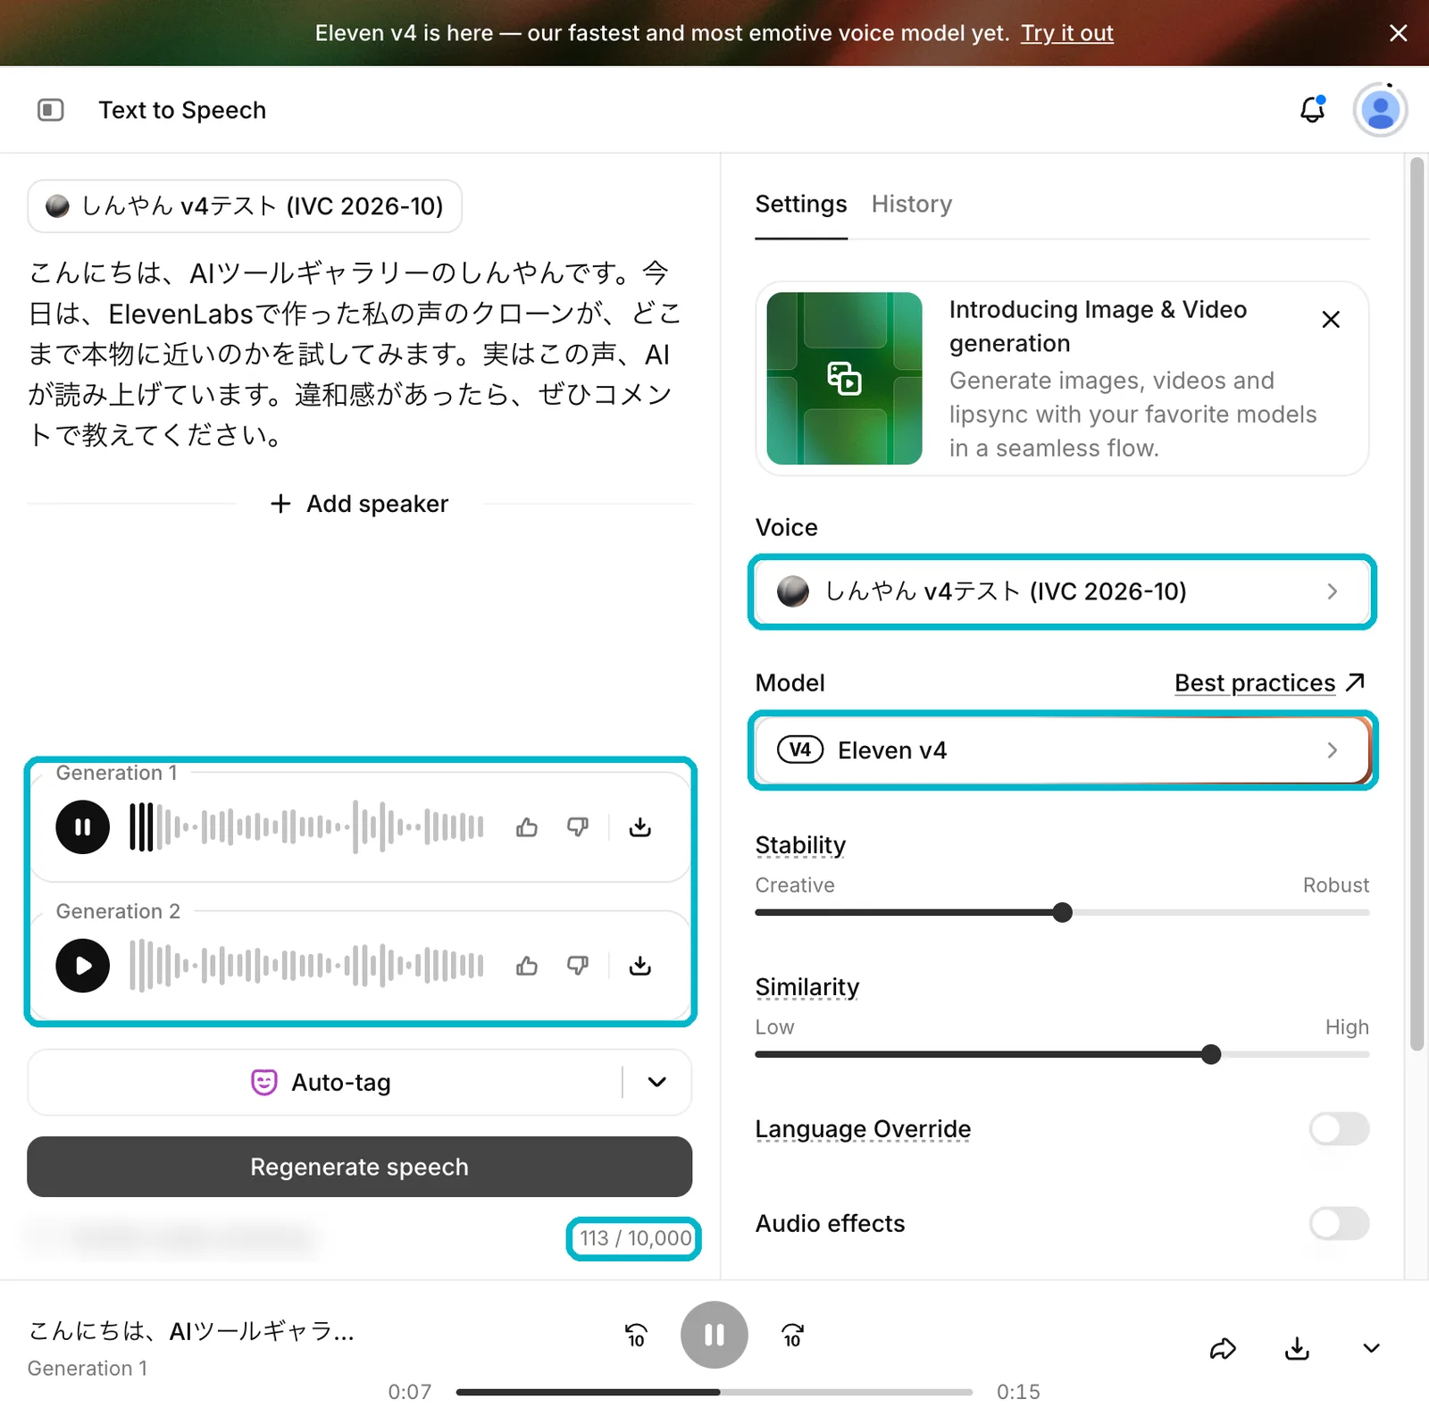
Task: Open the Image & Video generation thumbnail
Action: click(844, 378)
